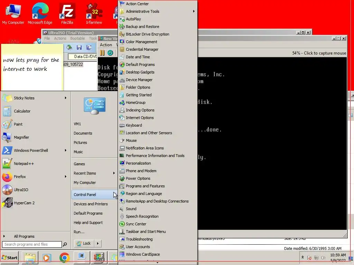Open the IrfanView desktop shortcut
The width and height of the screenshot is (354, 265).
(94, 13)
